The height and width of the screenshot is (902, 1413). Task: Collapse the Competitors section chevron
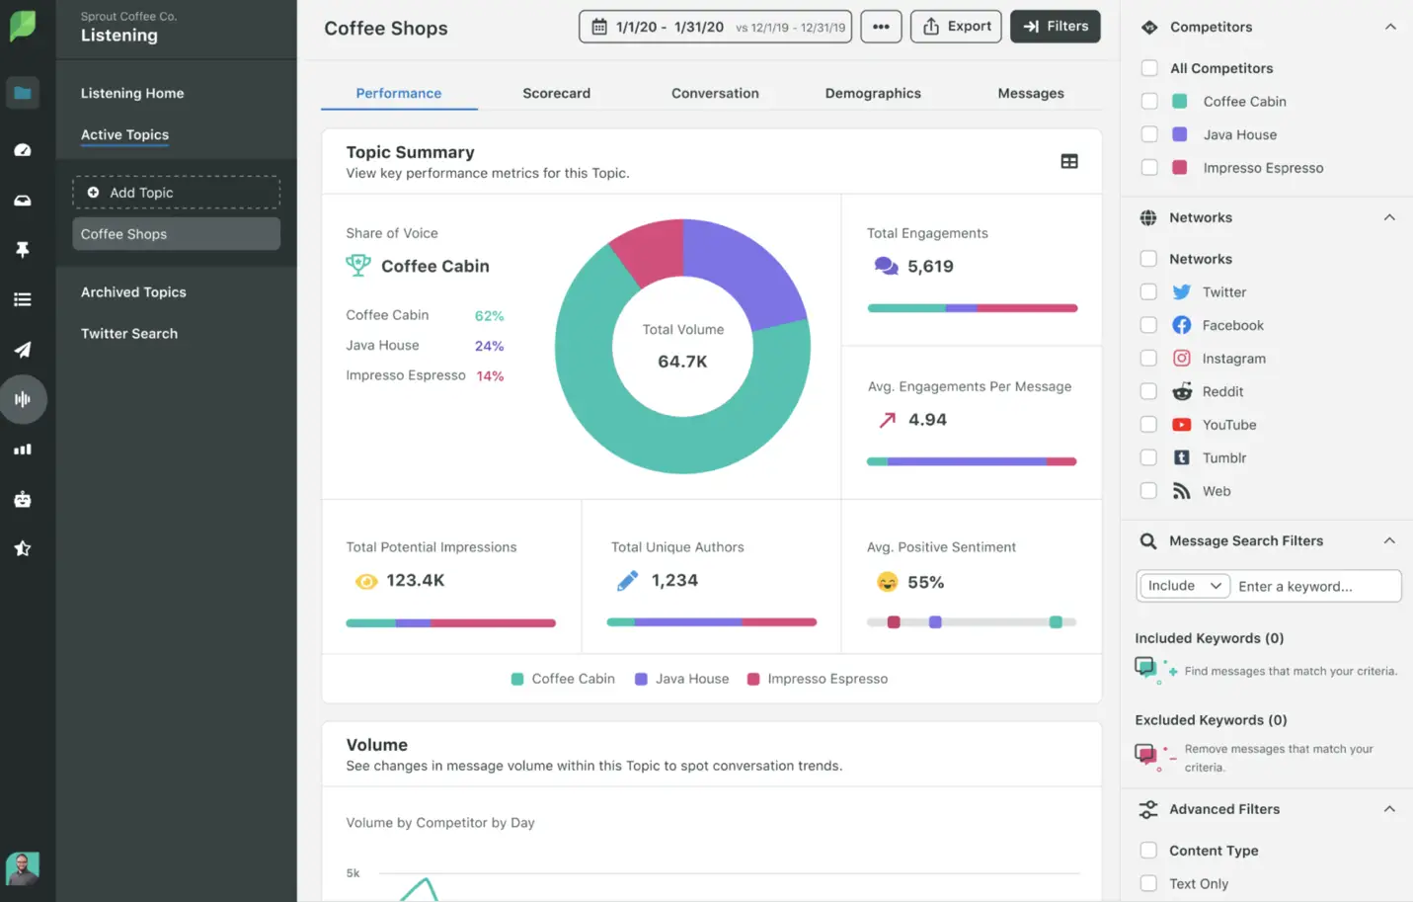tap(1390, 27)
